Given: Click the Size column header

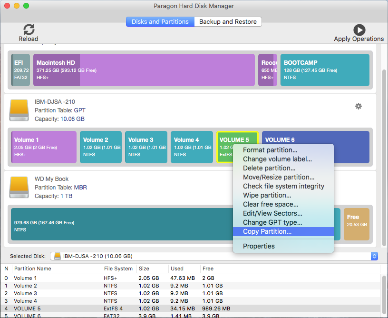Looking at the screenshot, I should coord(153,268).
